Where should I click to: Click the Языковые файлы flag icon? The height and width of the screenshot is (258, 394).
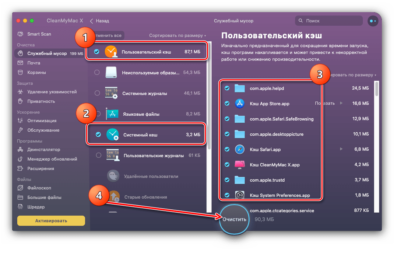(x=112, y=114)
